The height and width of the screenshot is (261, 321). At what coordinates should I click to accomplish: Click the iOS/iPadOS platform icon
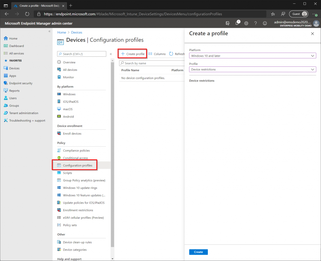point(59,102)
